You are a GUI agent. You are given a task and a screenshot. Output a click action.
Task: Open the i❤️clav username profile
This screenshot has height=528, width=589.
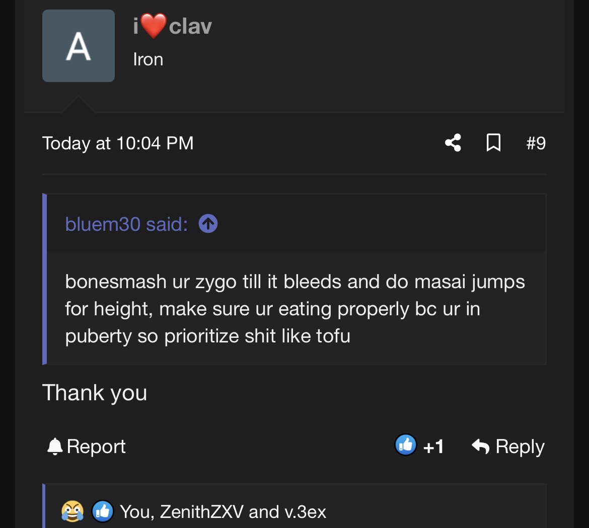[172, 26]
